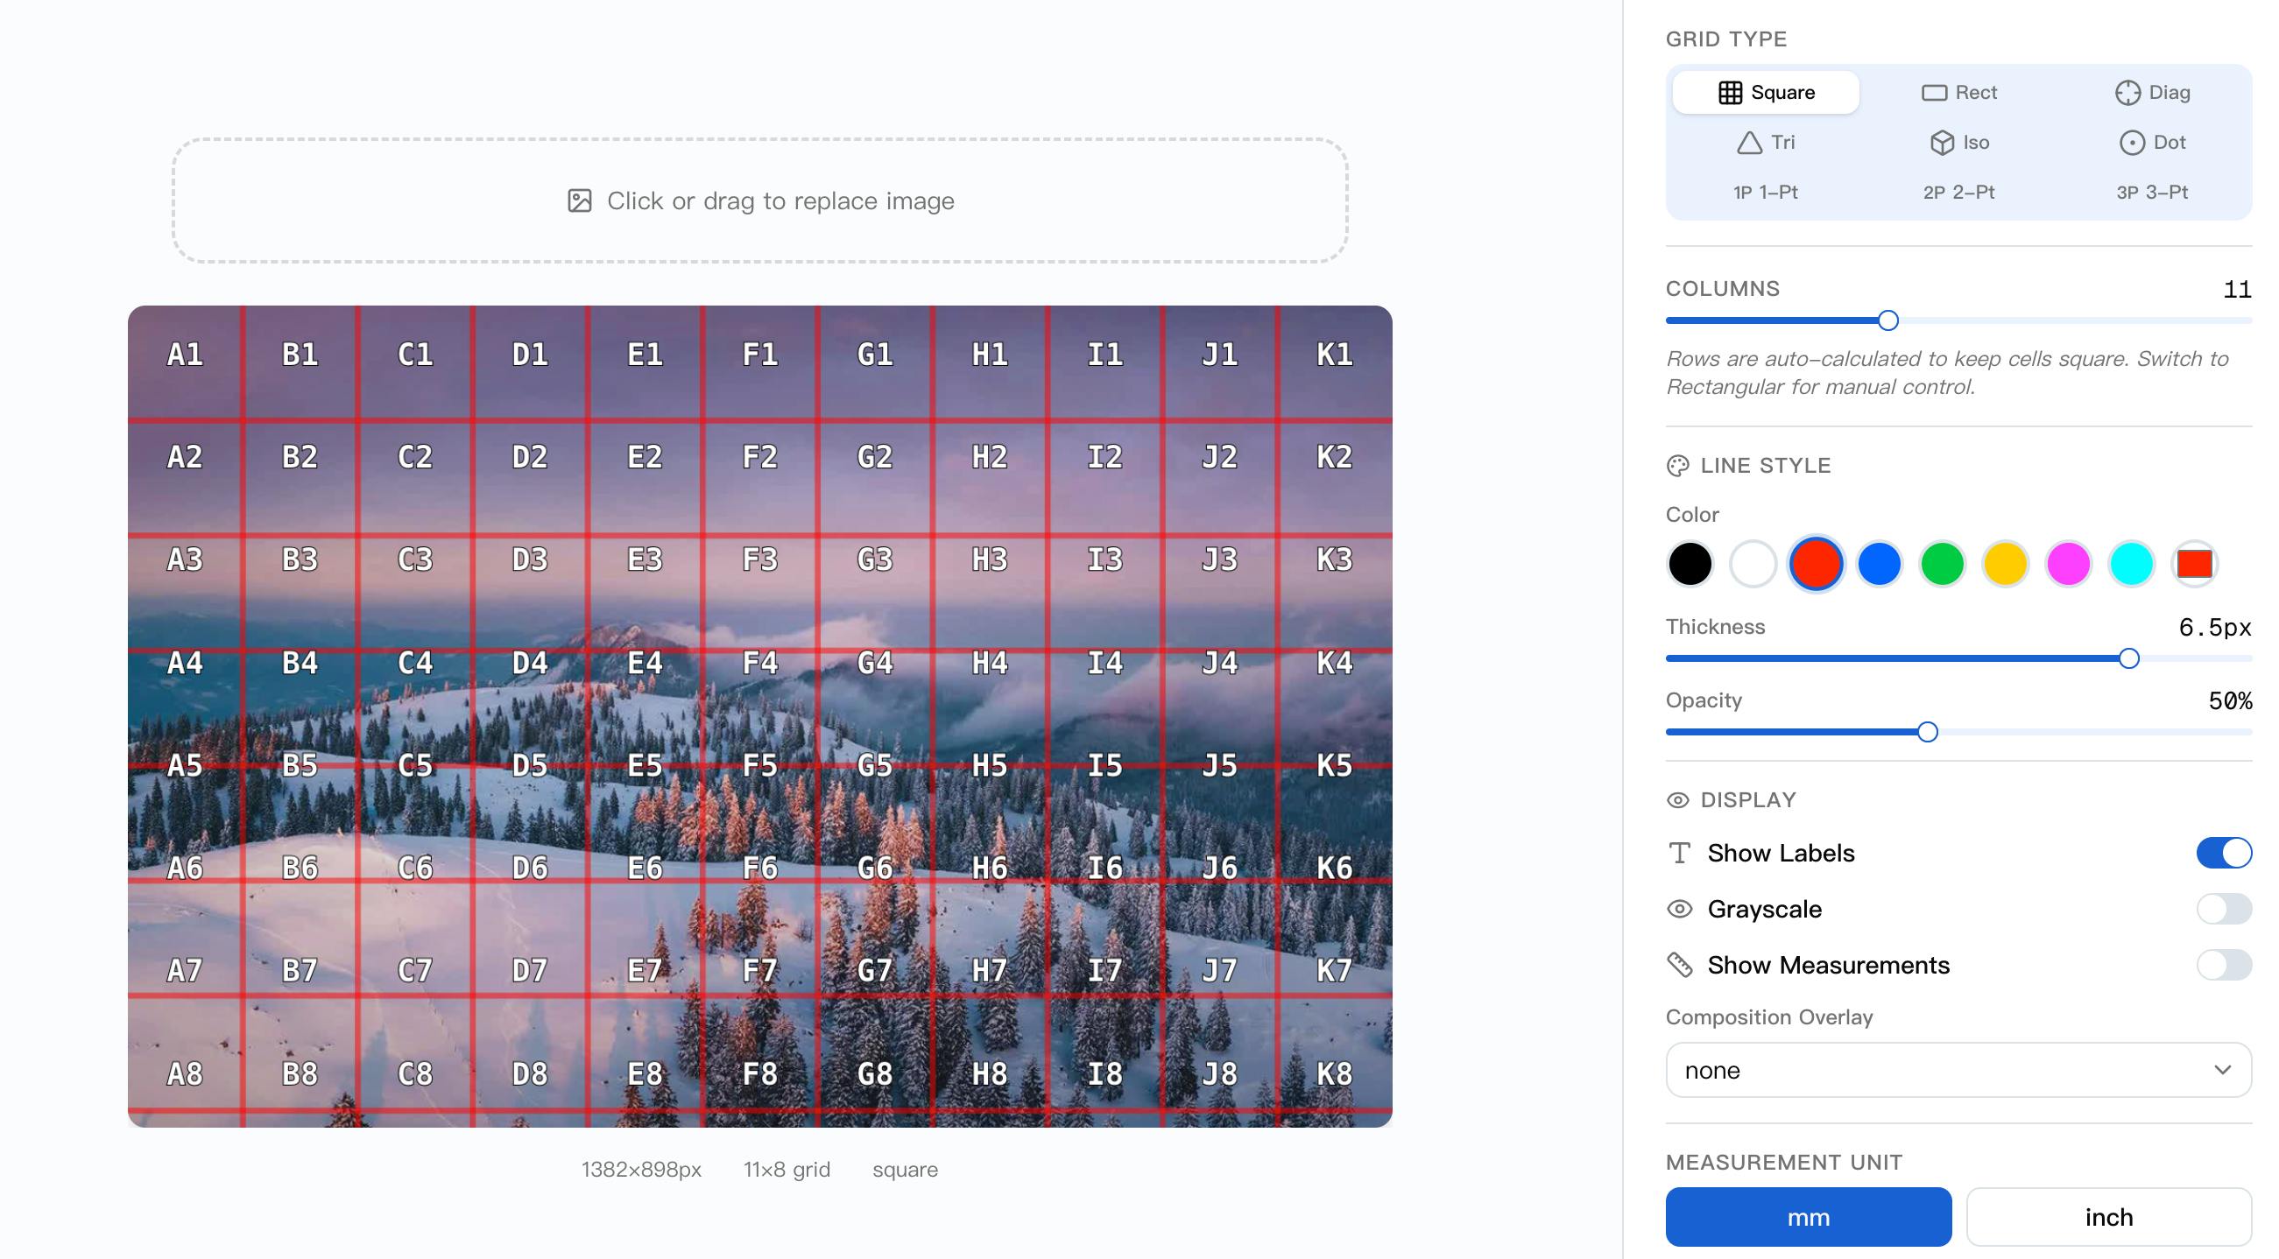2279x1259 pixels.
Task: Enable the Grayscale toggle
Action: point(2223,909)
